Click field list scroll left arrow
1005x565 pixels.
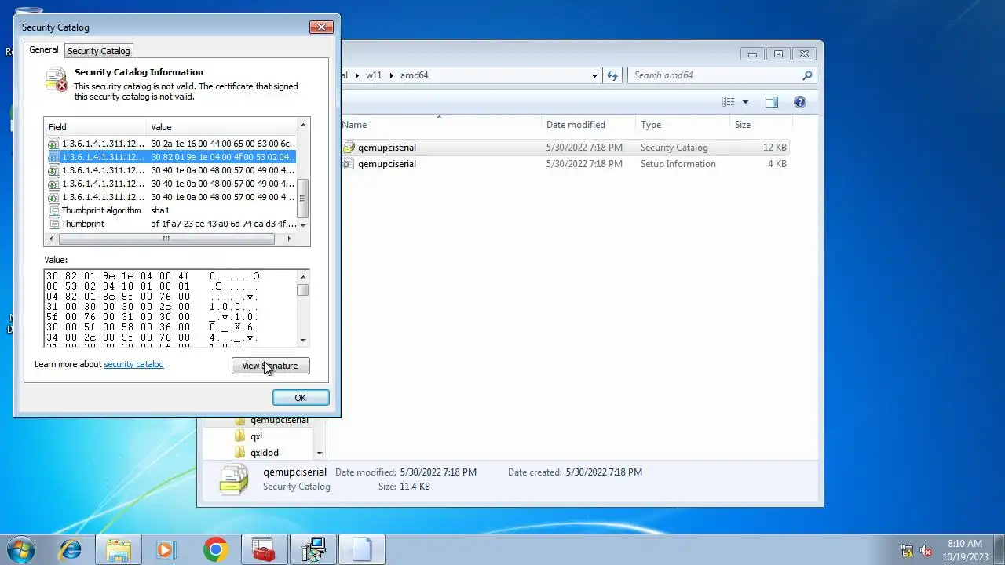(52, 239)
